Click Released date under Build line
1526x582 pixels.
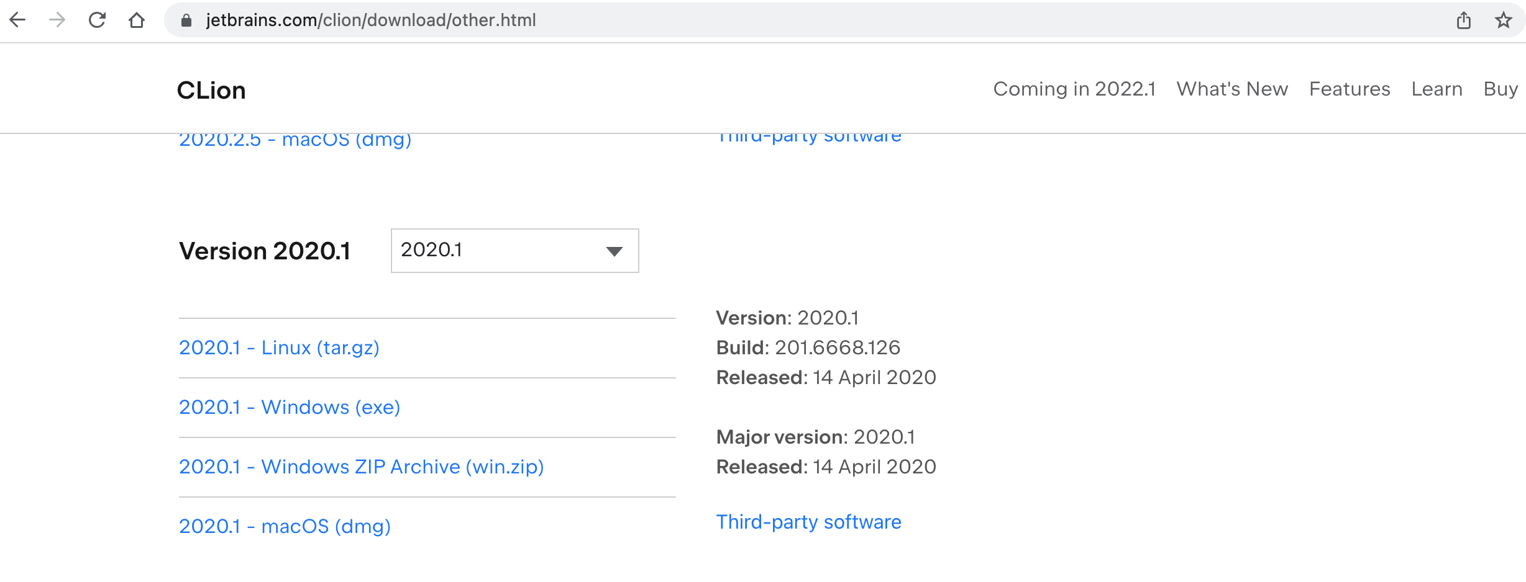click(826, 378)
